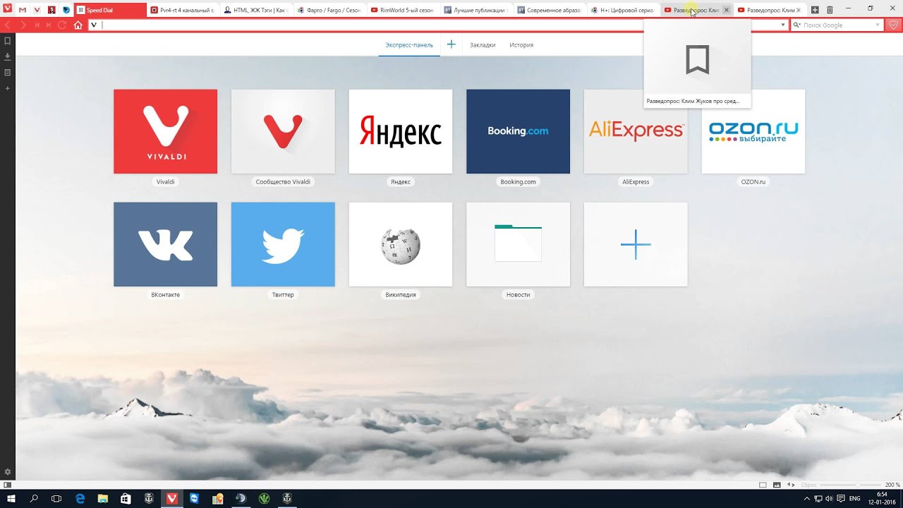Screen dimensions: 903x508
Task: Toggle image loading in status bar
Action: [x=777, y=485]
